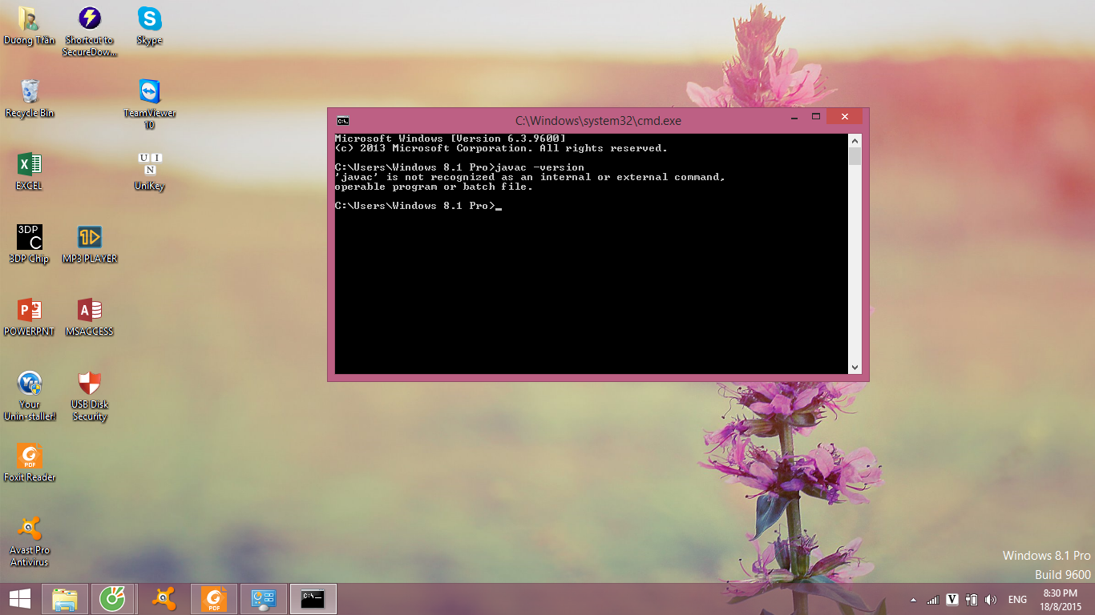Open the ENG language input selector
Screen dimensions: 1095x615
(x=1017, y=600)
